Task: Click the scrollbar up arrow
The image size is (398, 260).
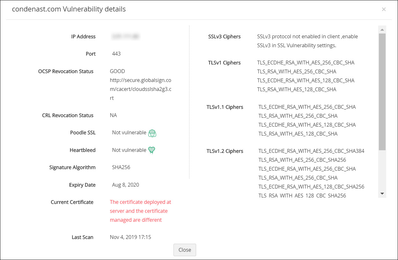Action: coord(382,30)
